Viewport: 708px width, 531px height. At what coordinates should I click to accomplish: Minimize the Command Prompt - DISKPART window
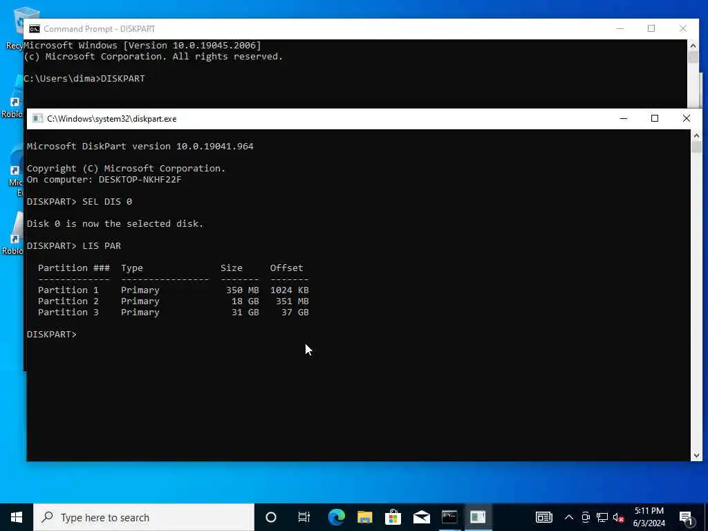coord(620,28)
